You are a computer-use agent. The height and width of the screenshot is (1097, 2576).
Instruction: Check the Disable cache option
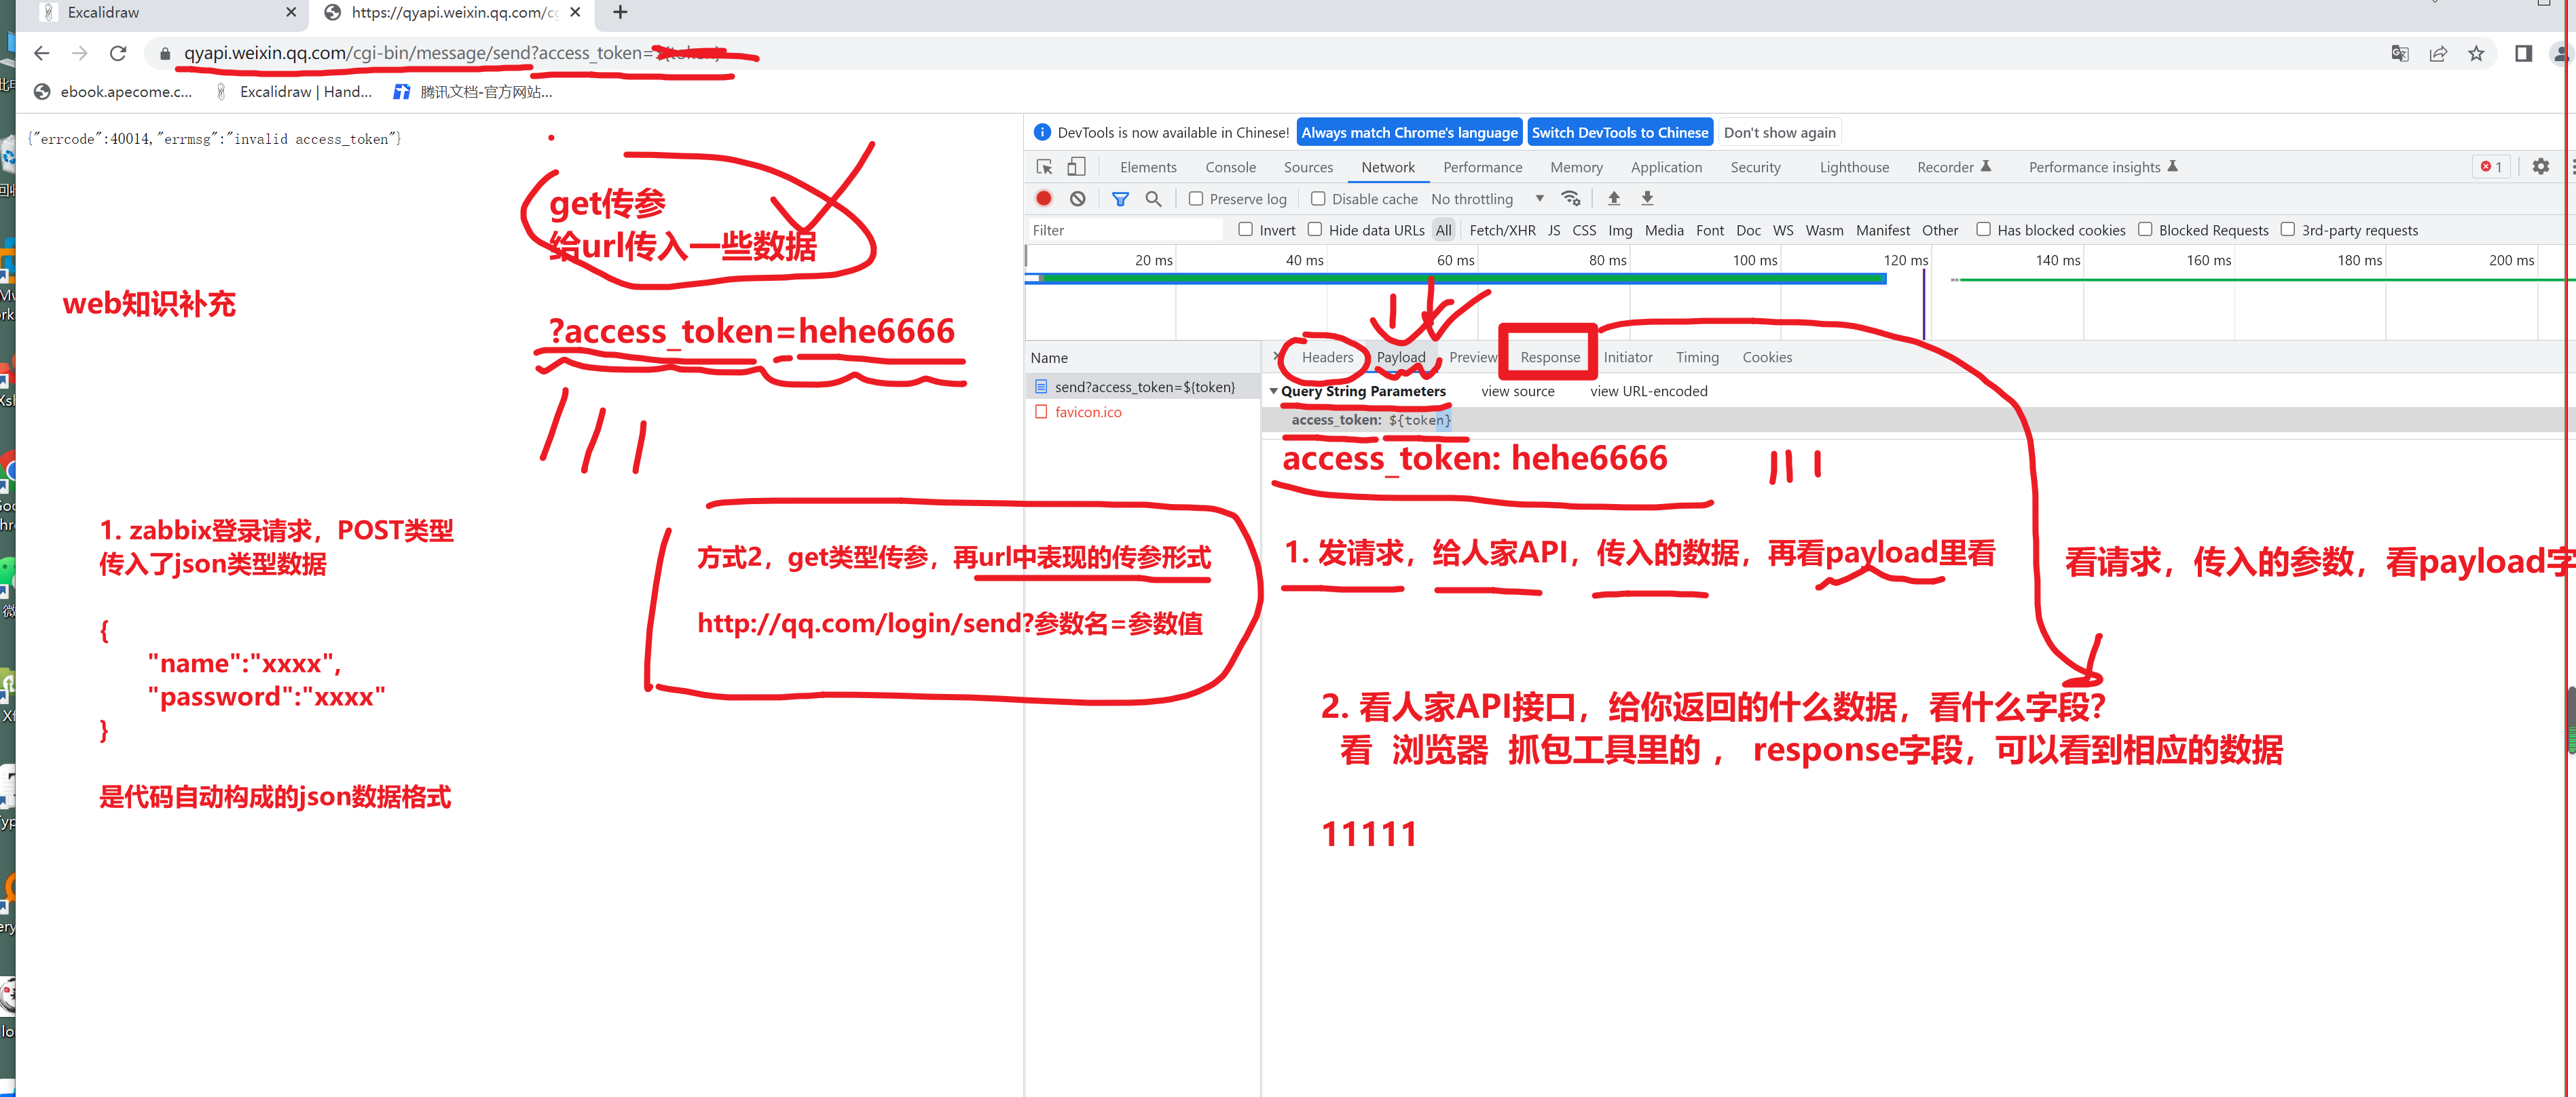point(1318,199)
